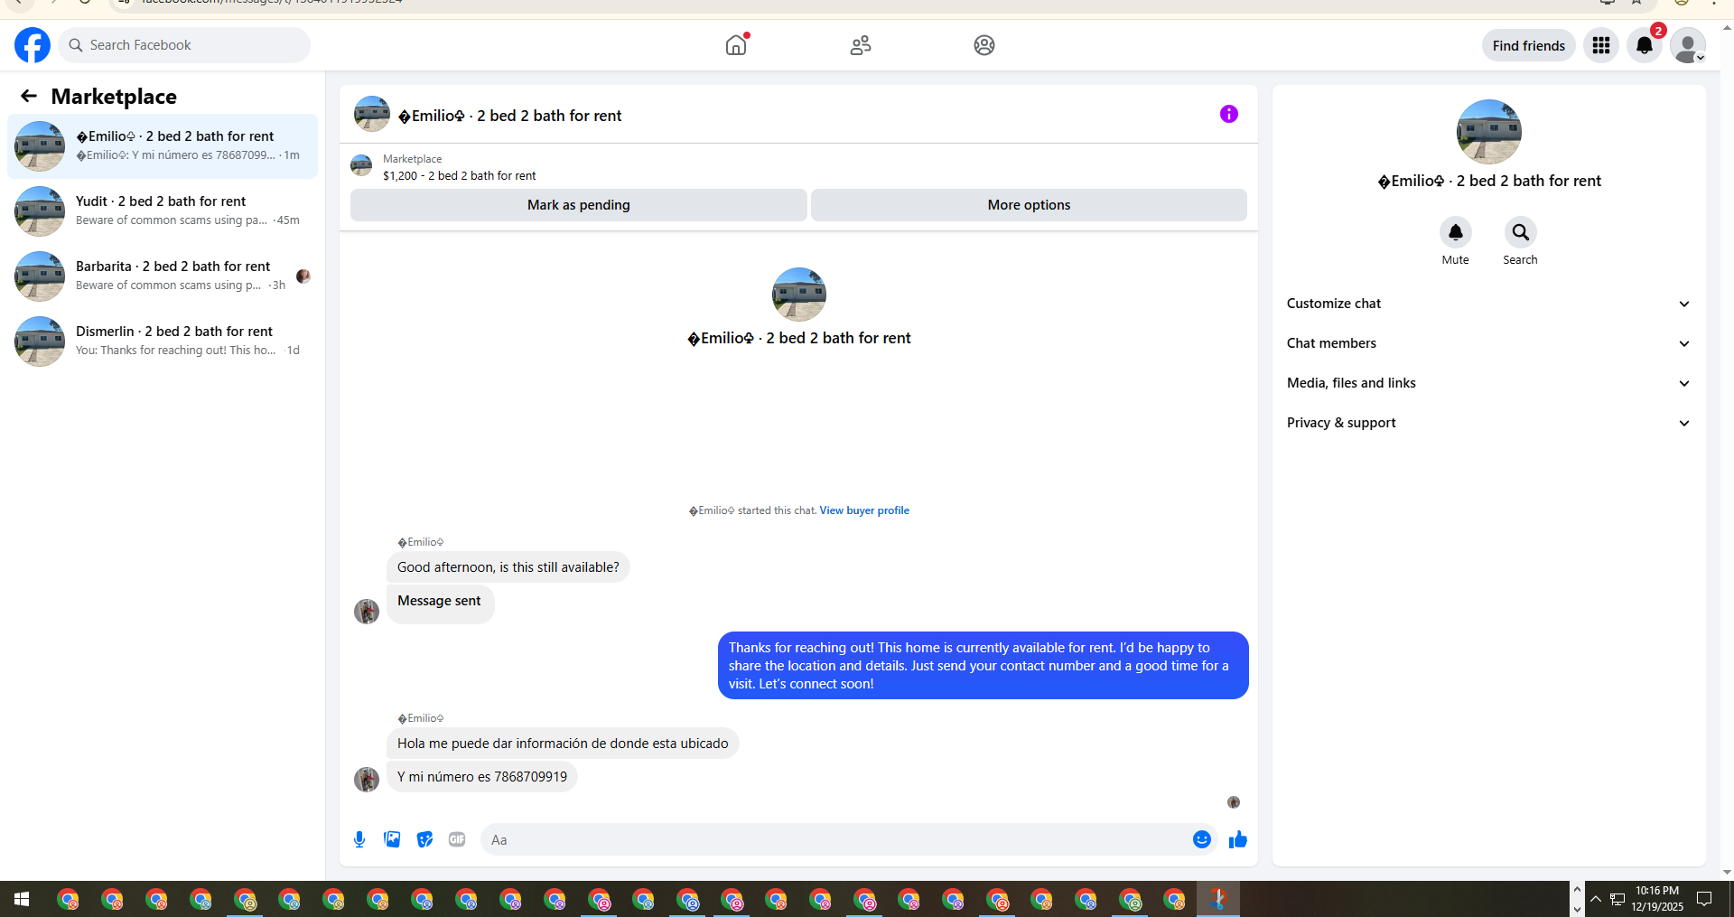Viewport: 1734px width, 917px height.
Task: Click the listing thumbnail in chat header
Action: [x=372, y=115]
